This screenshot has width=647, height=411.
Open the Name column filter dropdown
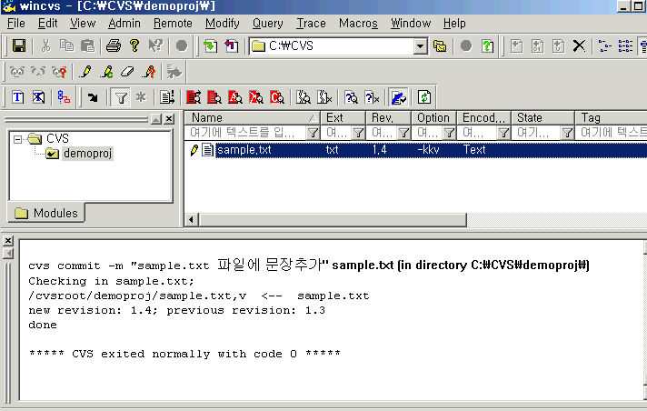point(313,133)
